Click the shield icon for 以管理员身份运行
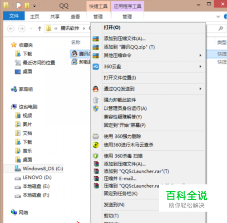The width and height of the screenshot is (227, 223). pos(96,109)
